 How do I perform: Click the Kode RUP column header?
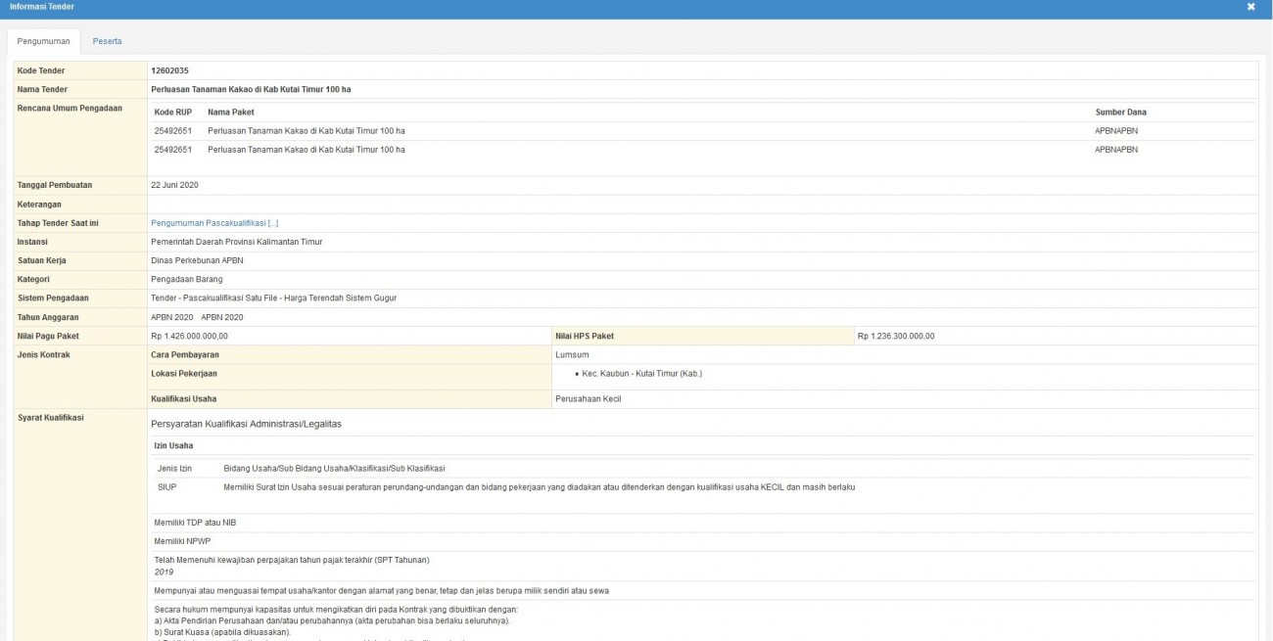pos(173,113)
